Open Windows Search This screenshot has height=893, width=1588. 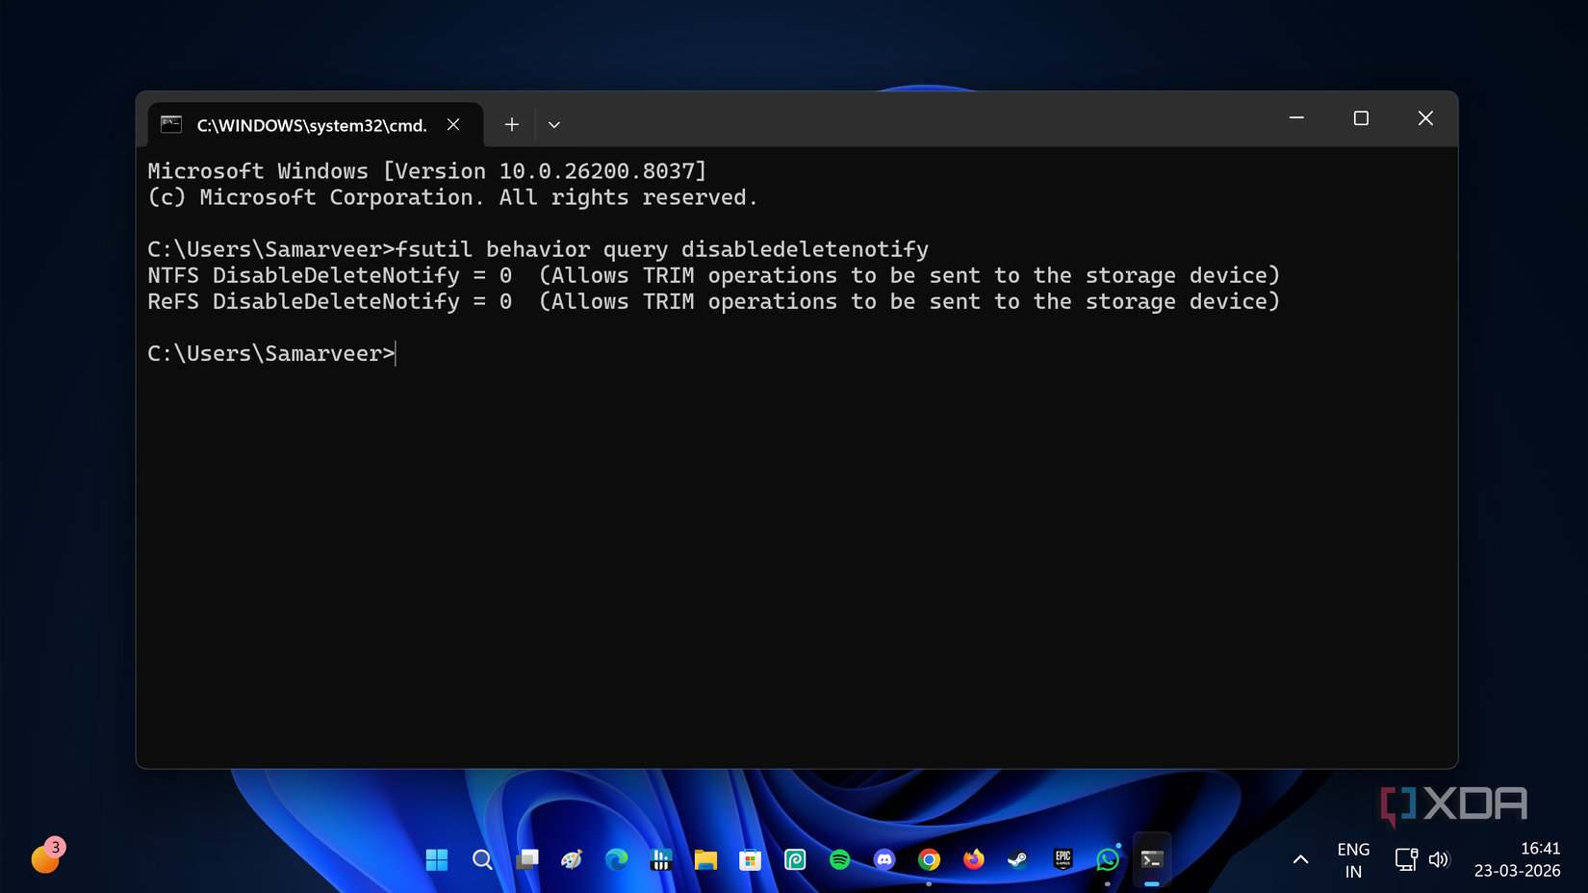tap(482, 859)
